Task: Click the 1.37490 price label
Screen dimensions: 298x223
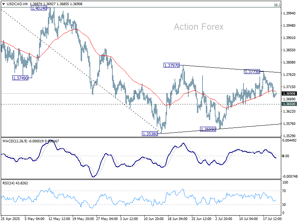Action: [x=20, y=78]
